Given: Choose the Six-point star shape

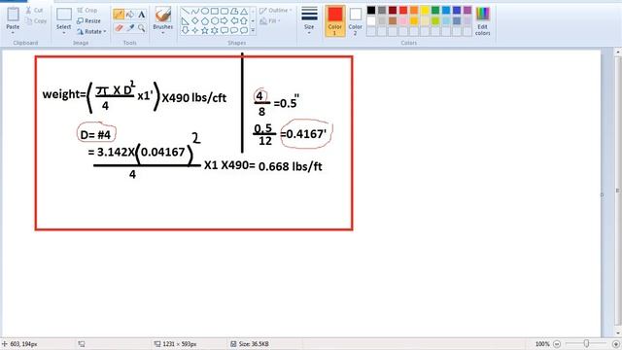Looking at the screenshot, I should pos(215,30).
